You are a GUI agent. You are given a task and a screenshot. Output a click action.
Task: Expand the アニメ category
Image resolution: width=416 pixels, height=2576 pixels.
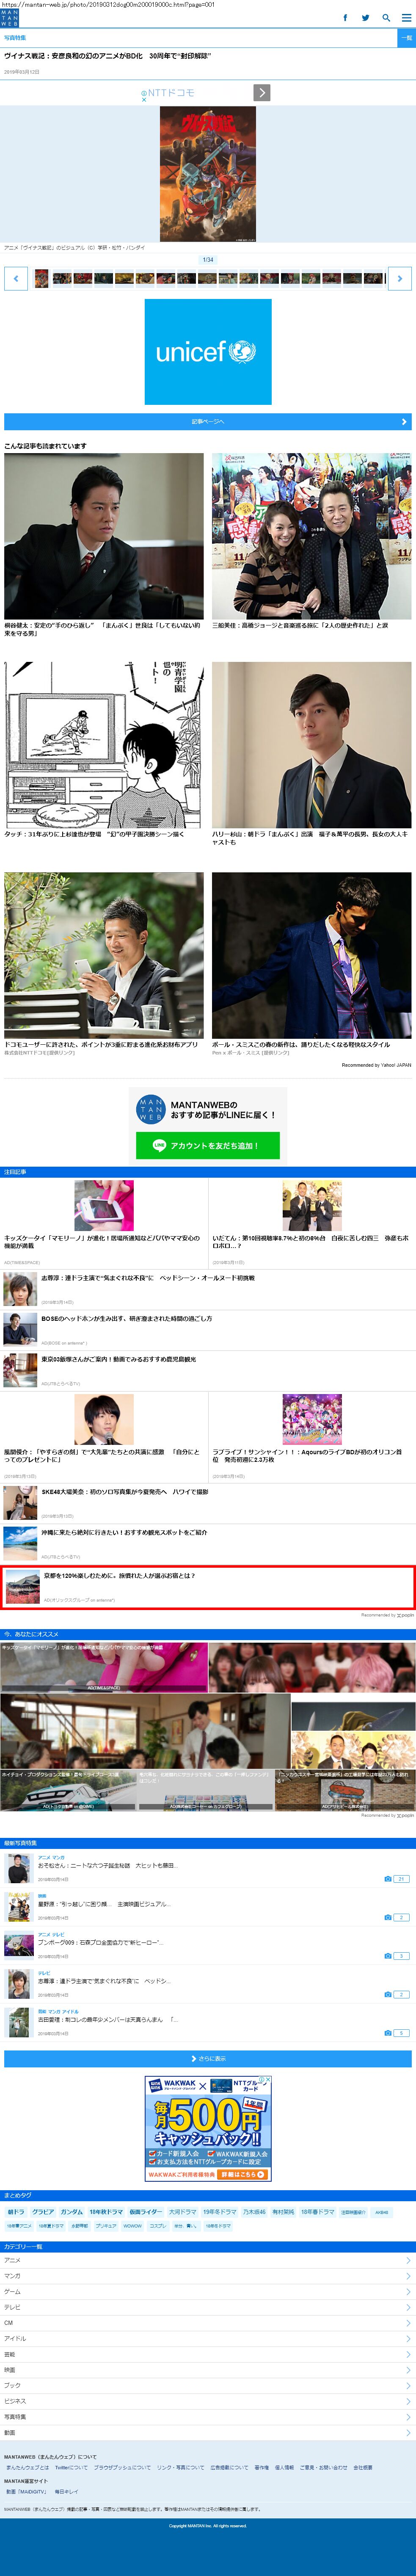tap(208, 2261)
